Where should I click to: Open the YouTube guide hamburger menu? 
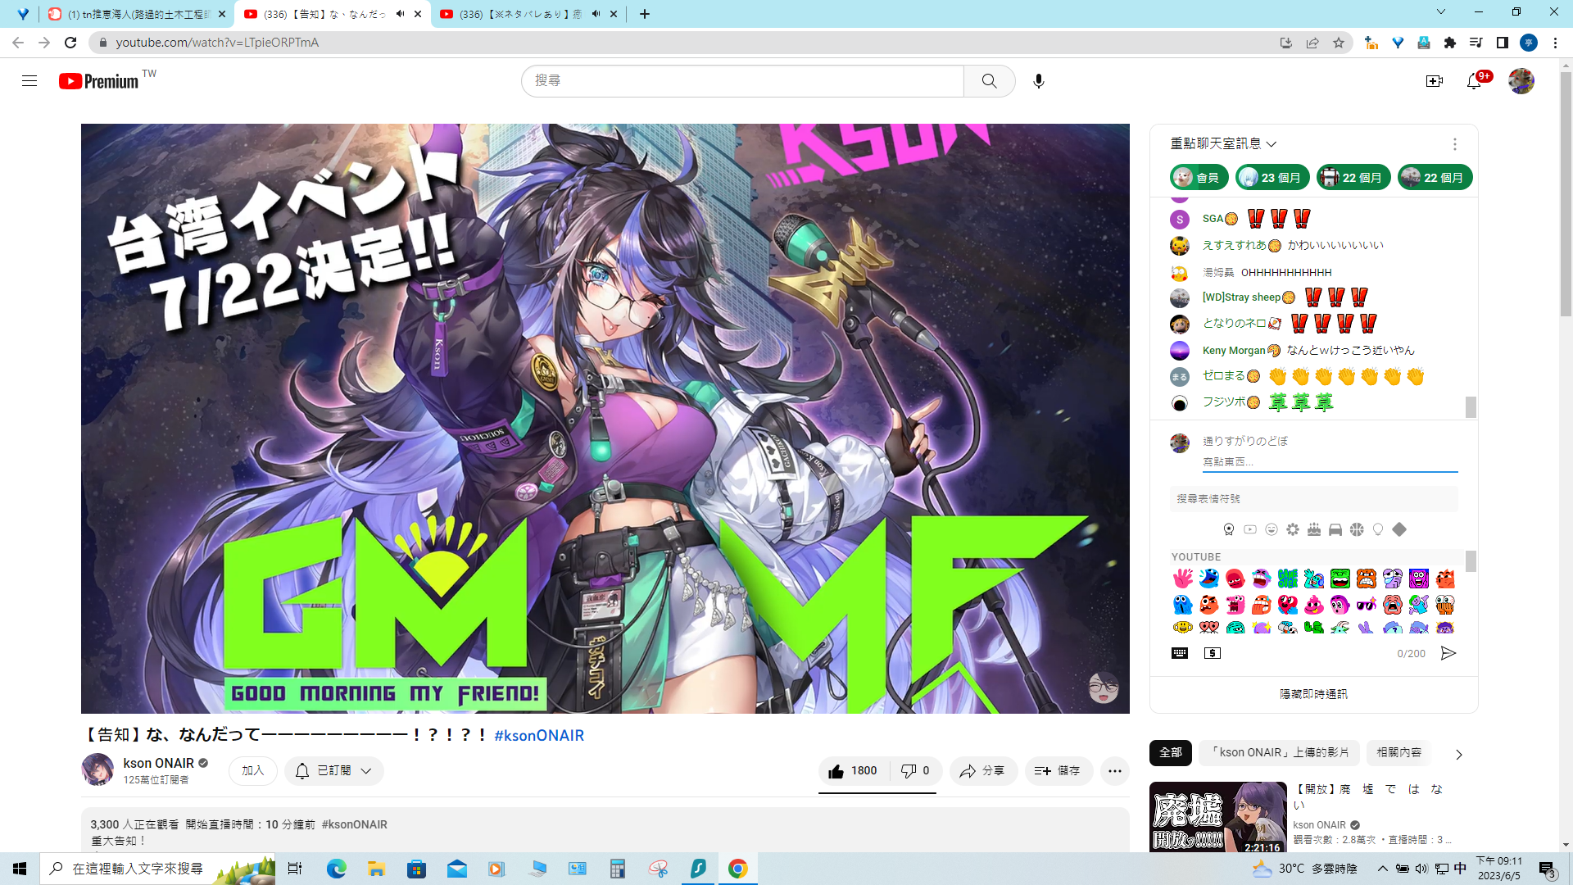coord(29,81)
